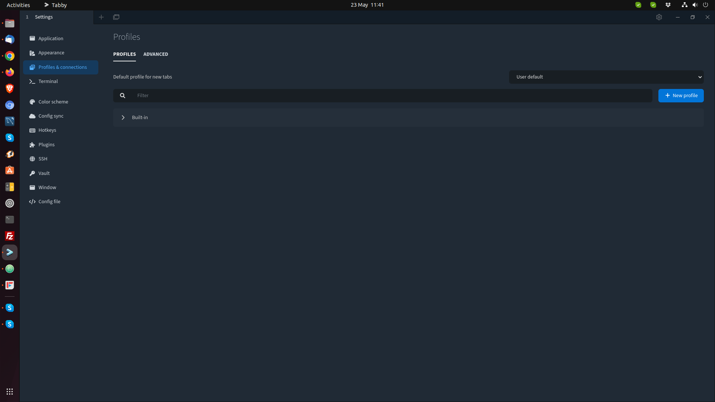This screenshot has width=715, height=402.
Task: Click the network tray icon
Action: point(684,5)
